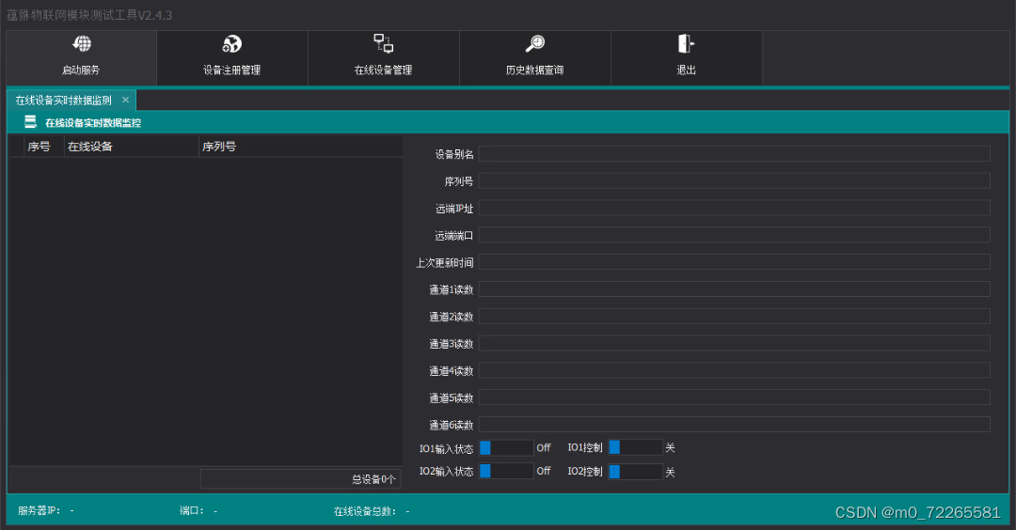Click the list icon beside 在线设备实时数据监控
1016x530 pixels.
click(x=30, y=121)
